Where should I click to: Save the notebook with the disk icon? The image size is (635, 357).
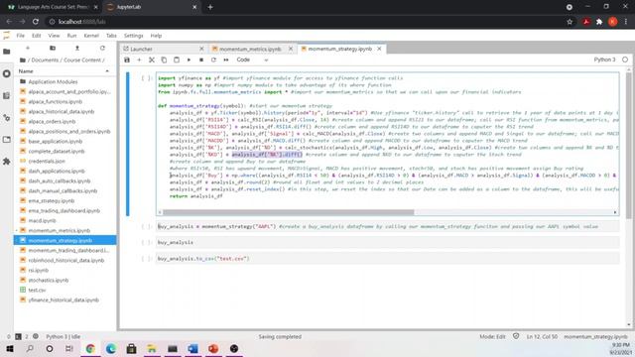(127, 59)
